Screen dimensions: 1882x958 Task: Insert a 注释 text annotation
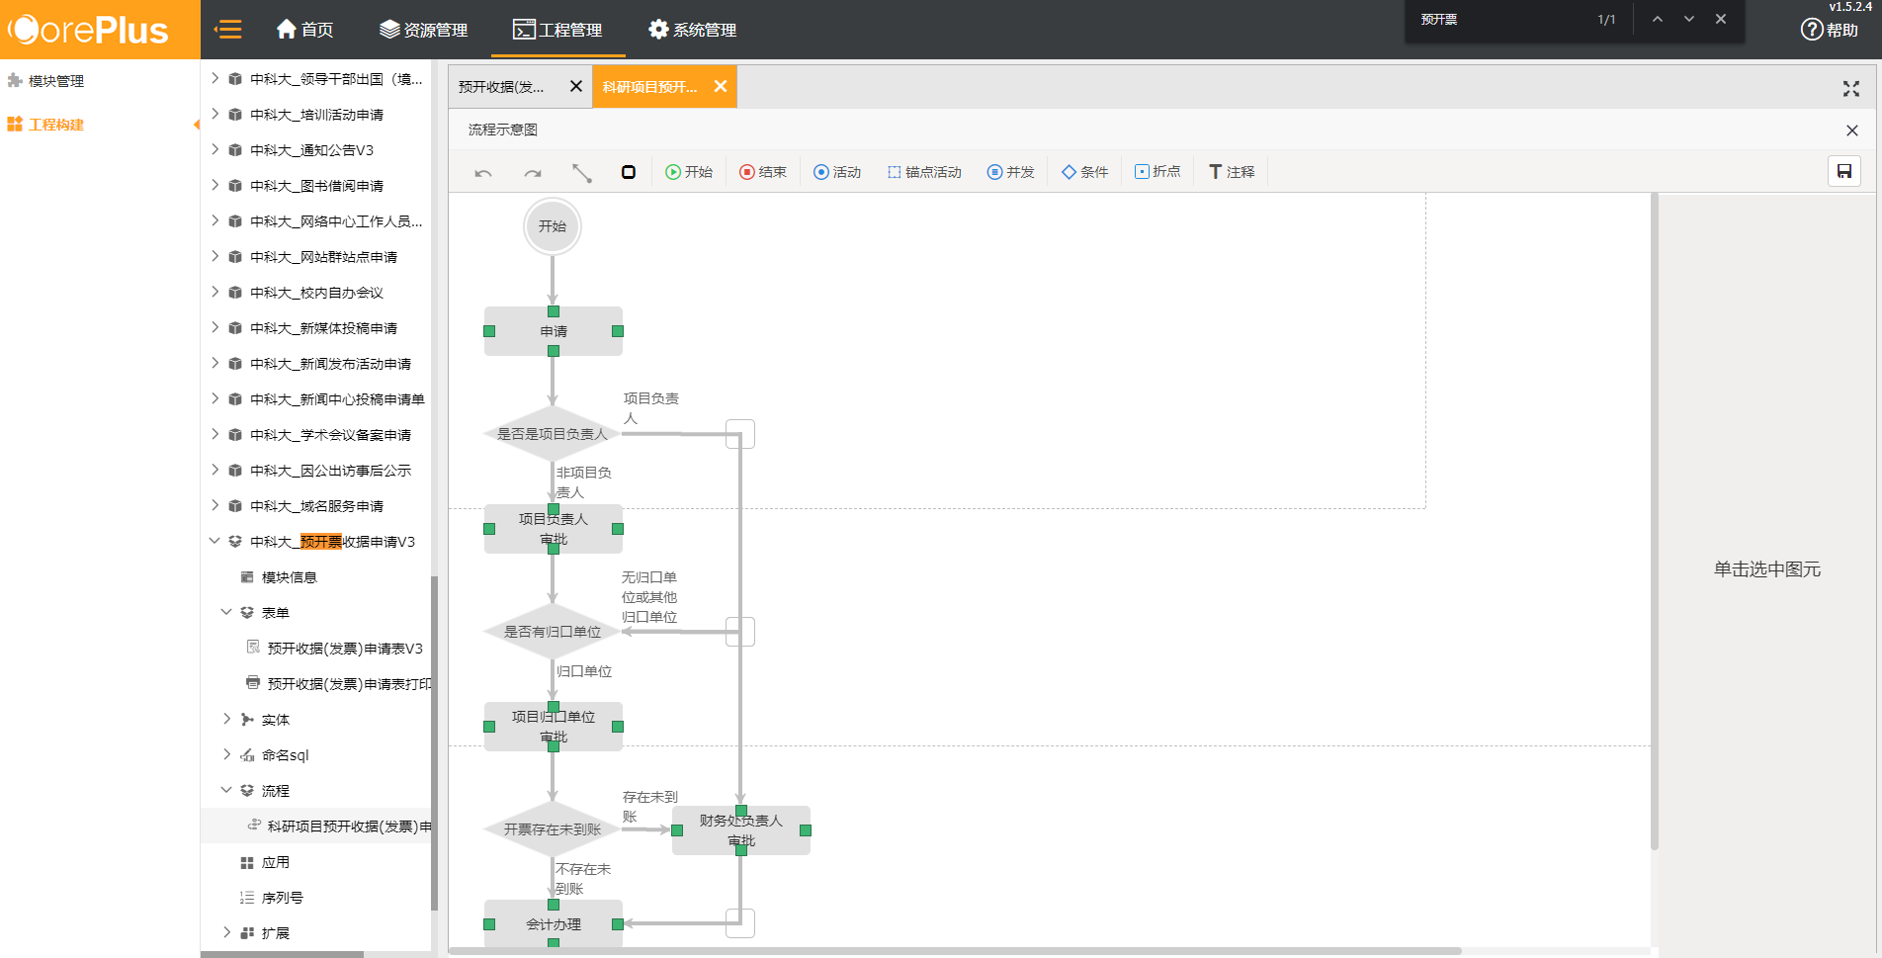click(x=1232, y=172)
